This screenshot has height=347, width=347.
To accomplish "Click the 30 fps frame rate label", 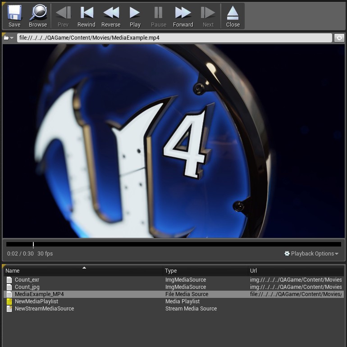I will coord(45,254).
